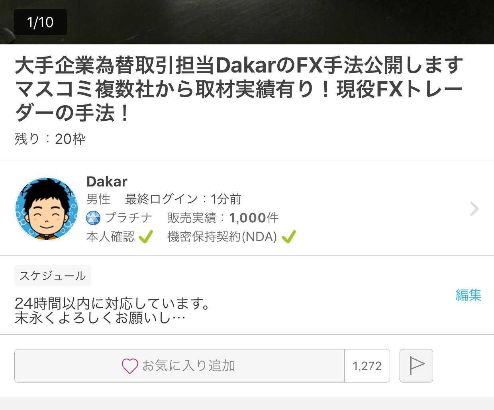This screenshot has width=494, height=410.
Task: Open the 1/10 image counter badge
Action: [40, 22]
